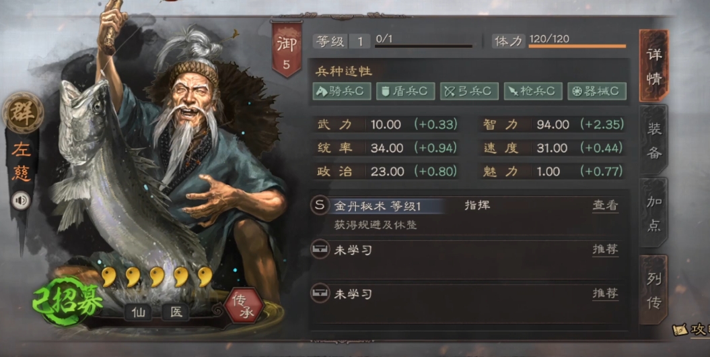Tap the 医 trait tag
Screen dimensions: 710x357
[176, 312]
